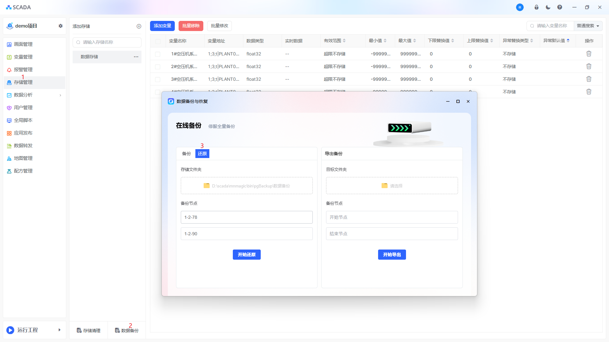Viewport: 609px width, 342px height.
Task: Check the 2#空压机 row checkbox
Action: tap(158, 67)
